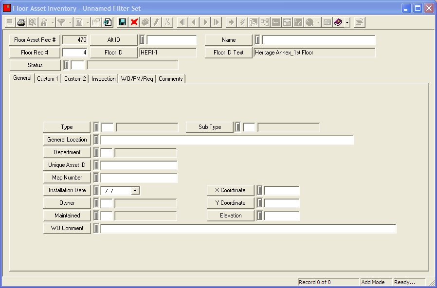Save the record with the floppy disk icon

[x=123, y=22]
